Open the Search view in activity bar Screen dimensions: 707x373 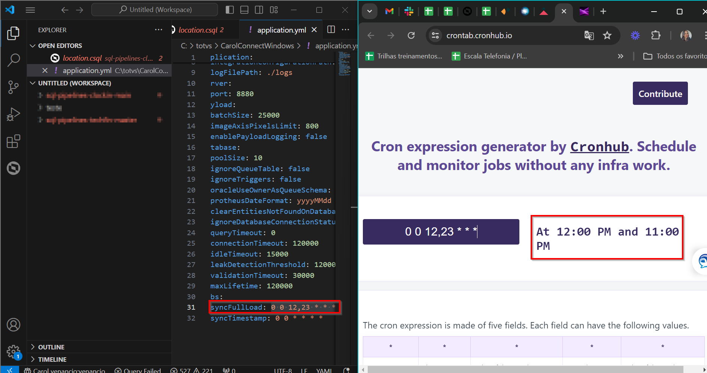point(13,60)
